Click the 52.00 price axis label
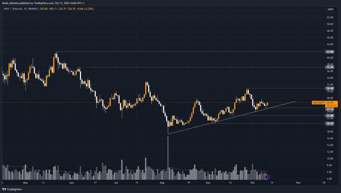The image size is (341, 193). coord(330,17)
